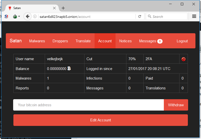Viewport: 201px width, 139px height.
Task: Click the Satan brand link in navbar
Action: tap(16, 41)
